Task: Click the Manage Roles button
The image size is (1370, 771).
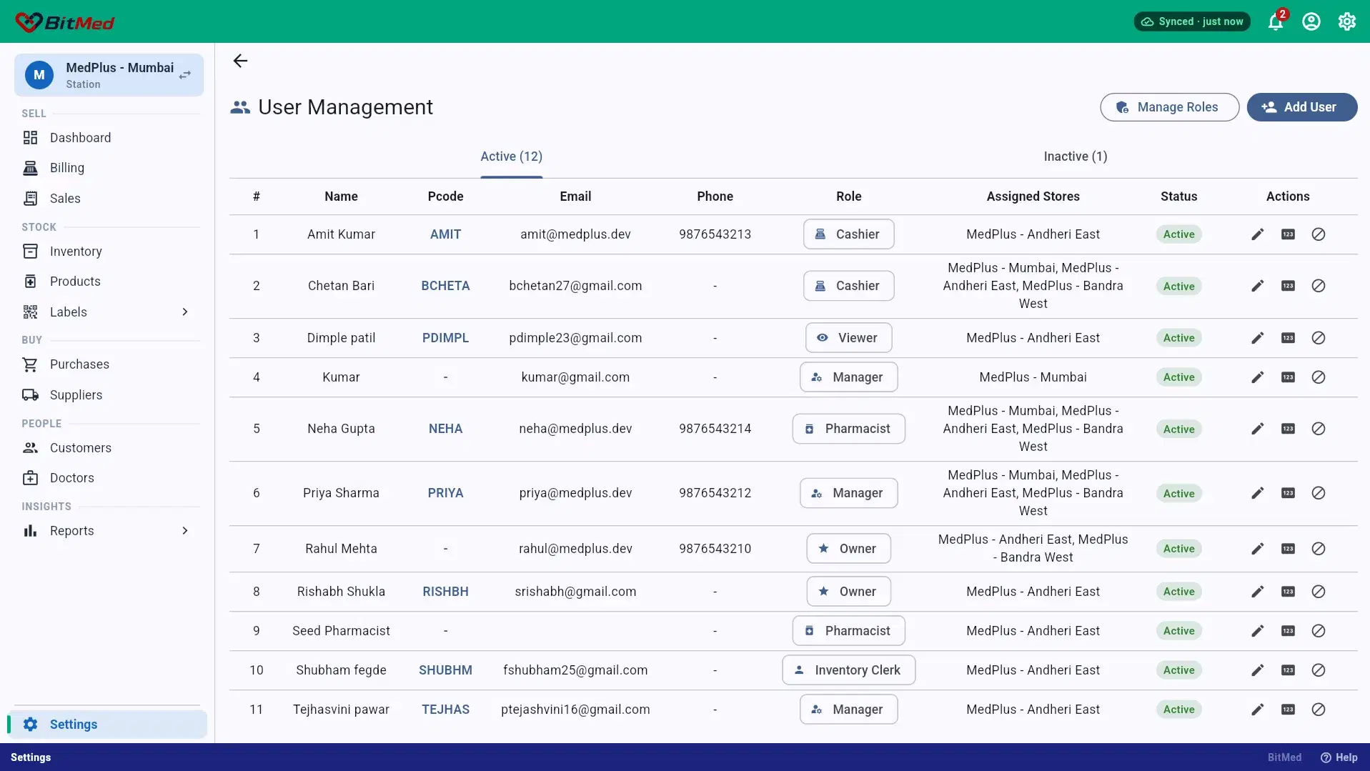Action: click(x=1169, y=107)
